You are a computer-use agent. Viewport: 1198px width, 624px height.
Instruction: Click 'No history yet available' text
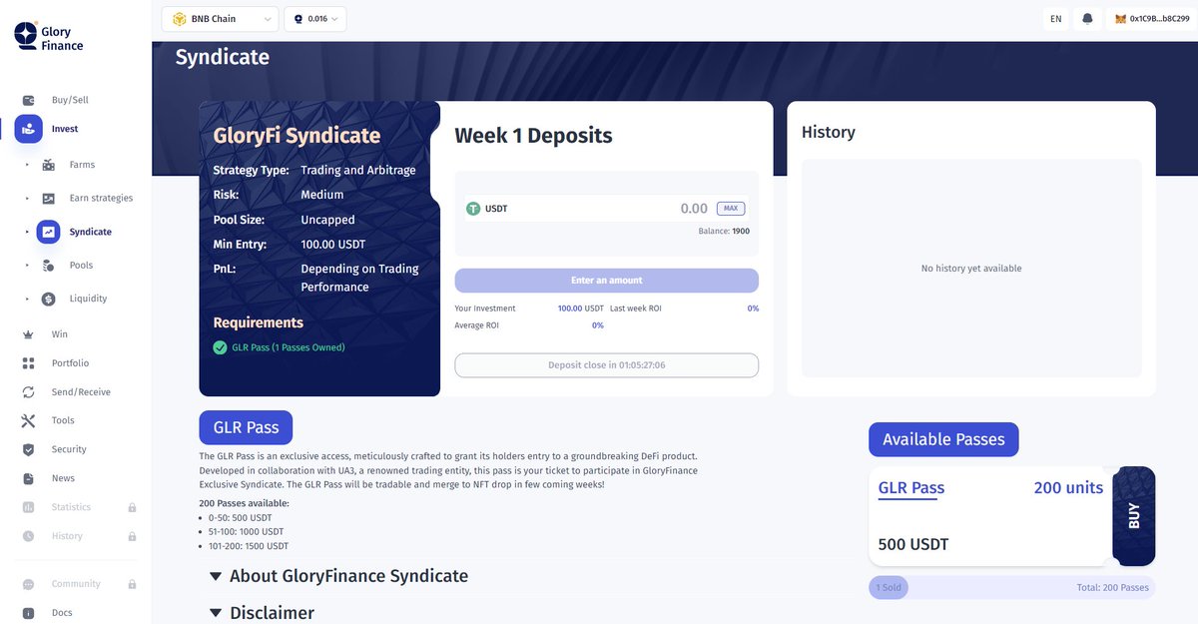[x=971, y=269]
